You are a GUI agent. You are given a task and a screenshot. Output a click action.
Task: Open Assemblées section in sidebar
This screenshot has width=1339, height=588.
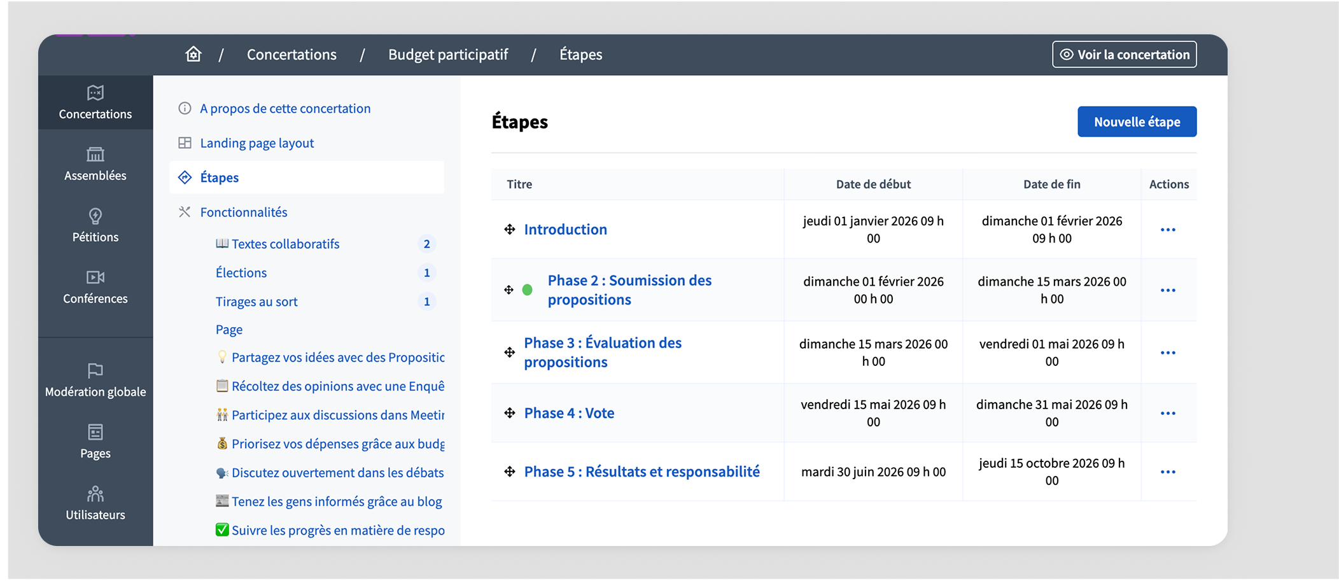click(95, 164)
